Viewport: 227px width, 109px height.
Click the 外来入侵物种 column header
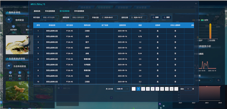(175, 25)
